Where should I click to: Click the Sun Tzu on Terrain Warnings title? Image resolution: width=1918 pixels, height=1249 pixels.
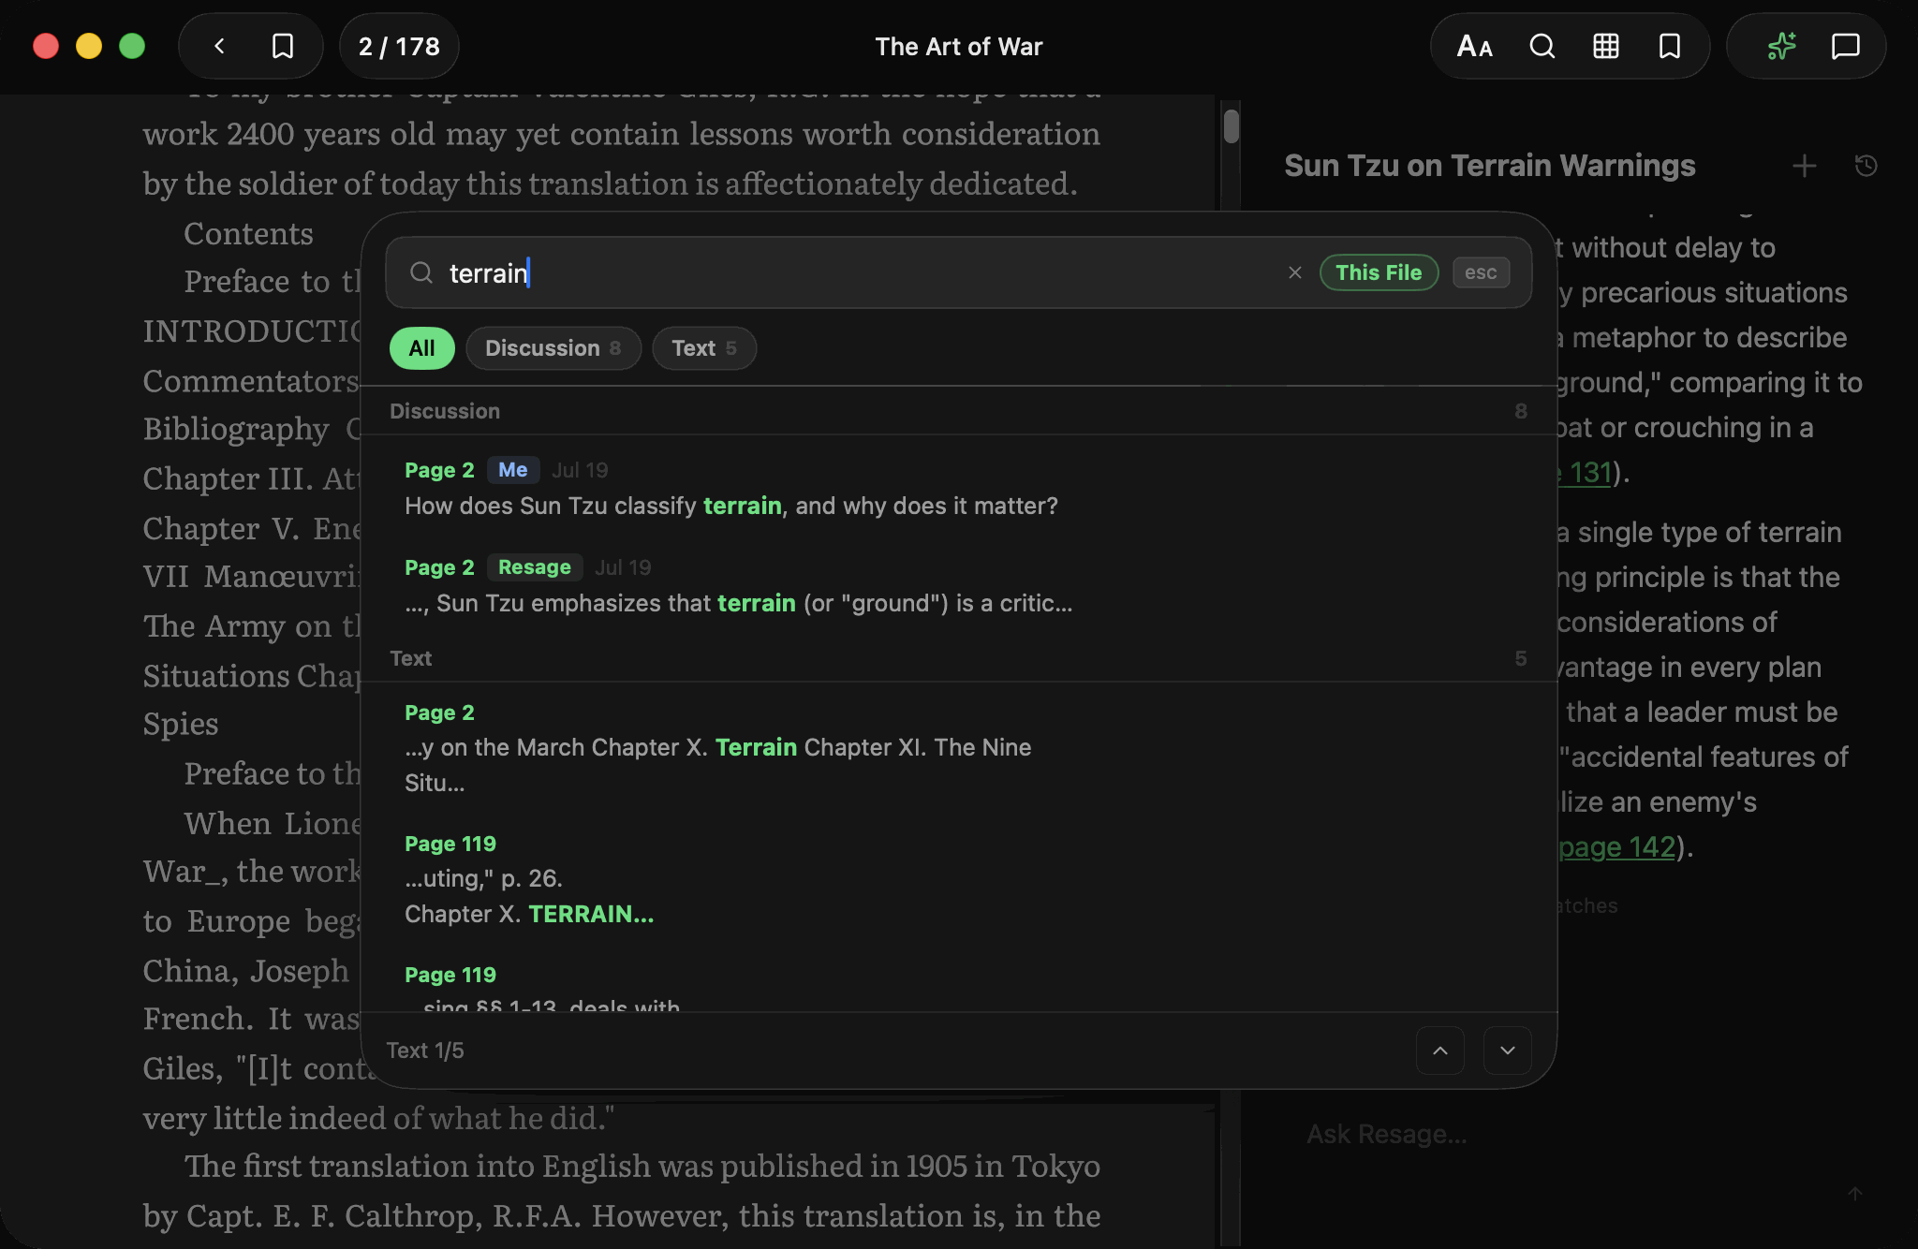(x=1490, y=166)
